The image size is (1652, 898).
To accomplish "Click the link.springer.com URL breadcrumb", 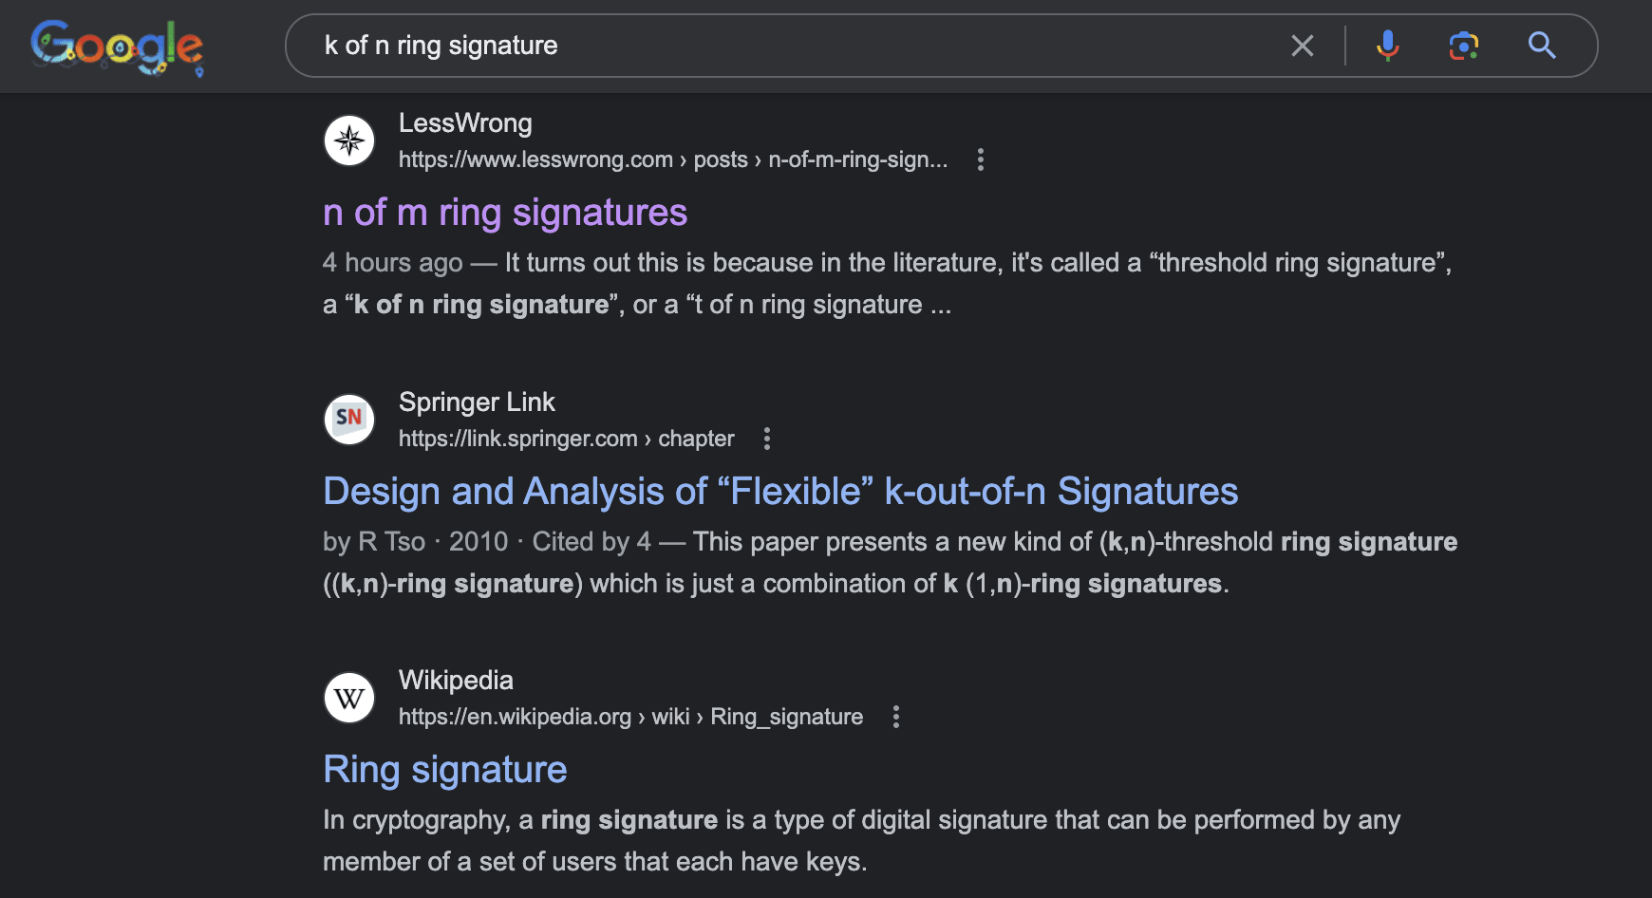I will pyautogui.click(x=566, y=439).
